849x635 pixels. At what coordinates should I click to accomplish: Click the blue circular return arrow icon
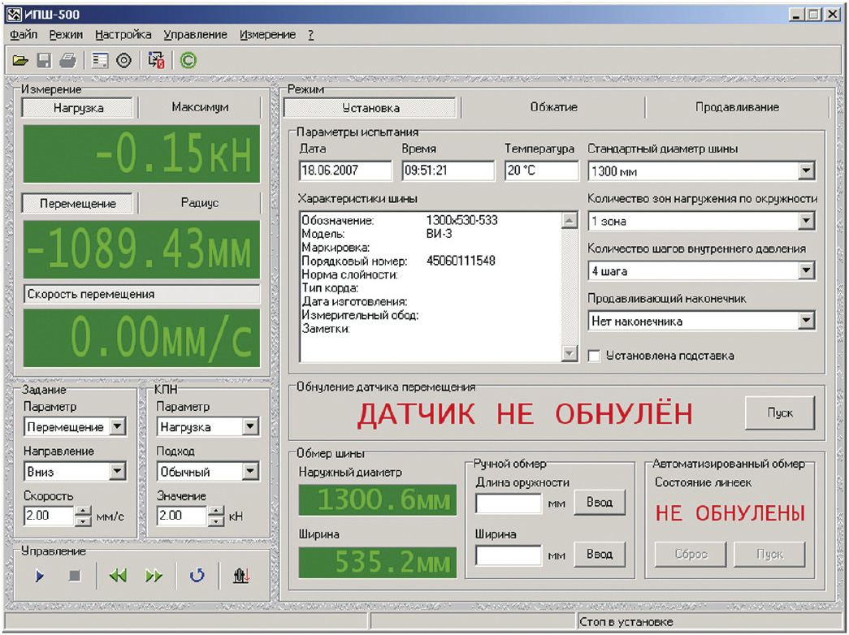coord(197,576)
